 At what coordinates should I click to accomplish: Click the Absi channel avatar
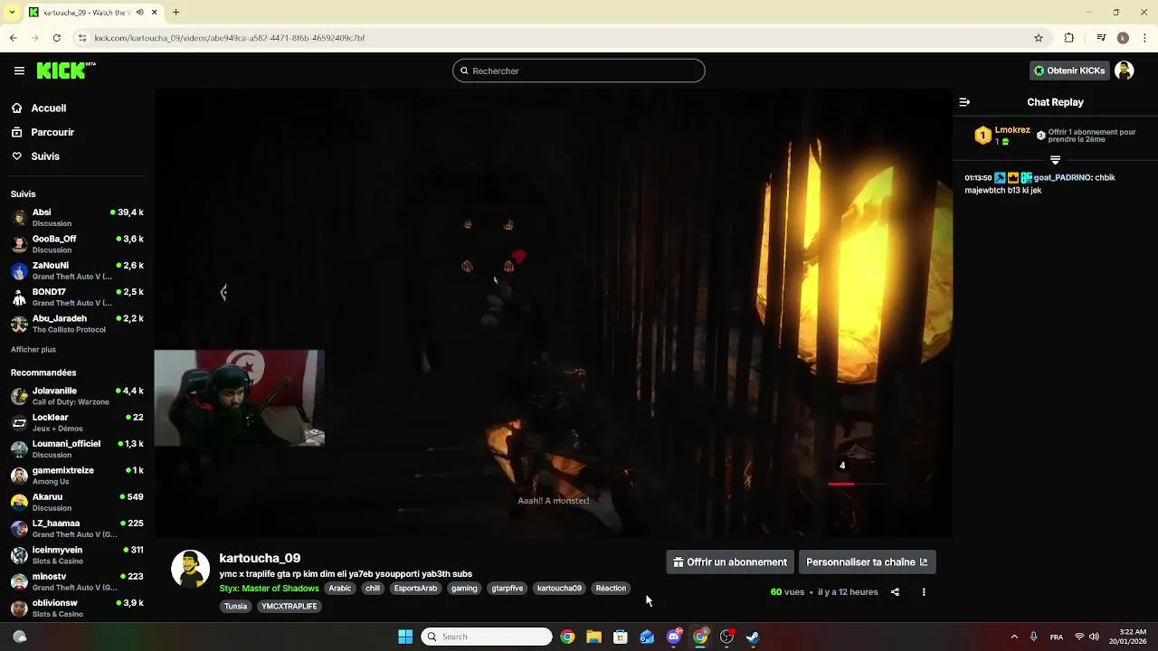click(x=19, y=218)
